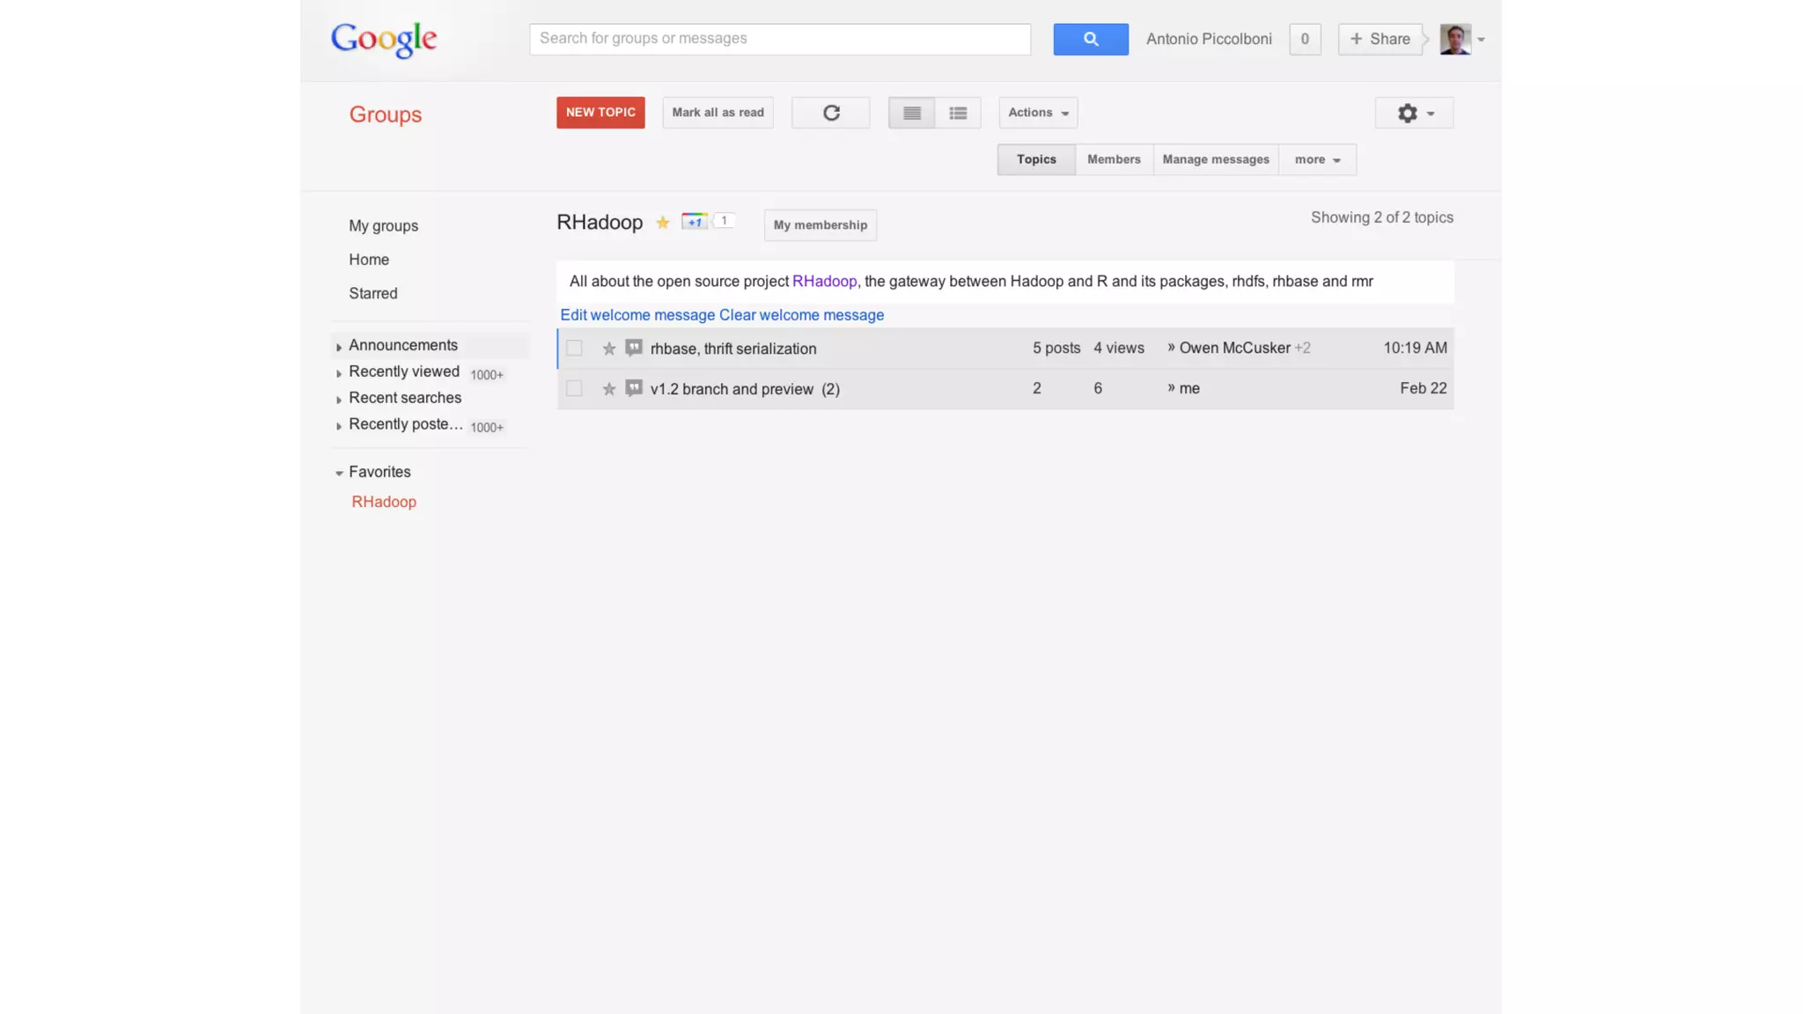Image resolution: width=1803 pixels, height=1014 pixels.
Task: Click the blue search magnifier button
Action: point(1090,39)
